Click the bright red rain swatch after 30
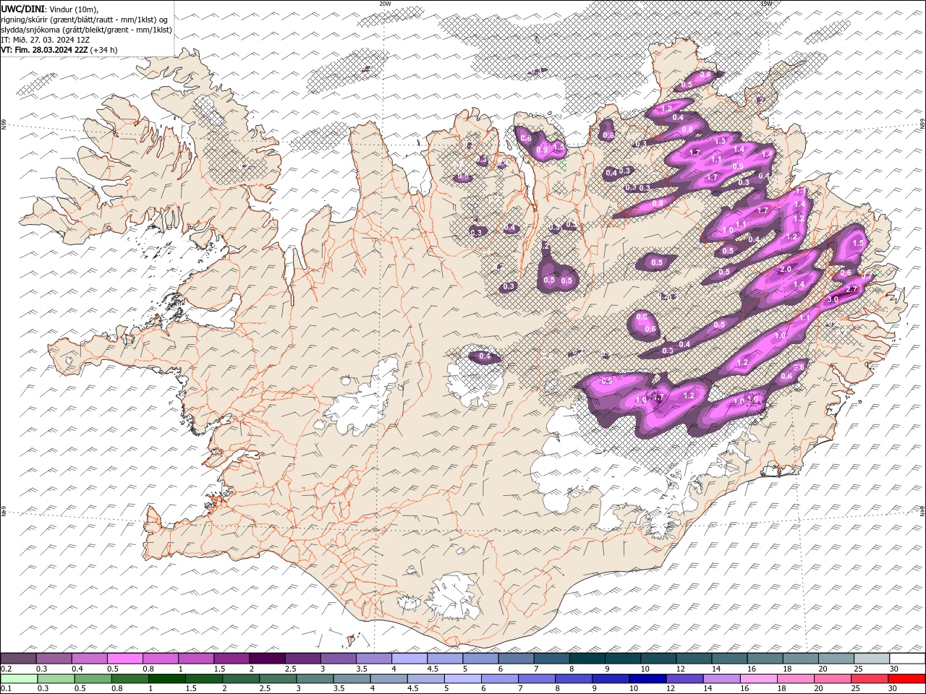Image resolution: width=926 pixels, height=694 pixels. tap(906, 678)
